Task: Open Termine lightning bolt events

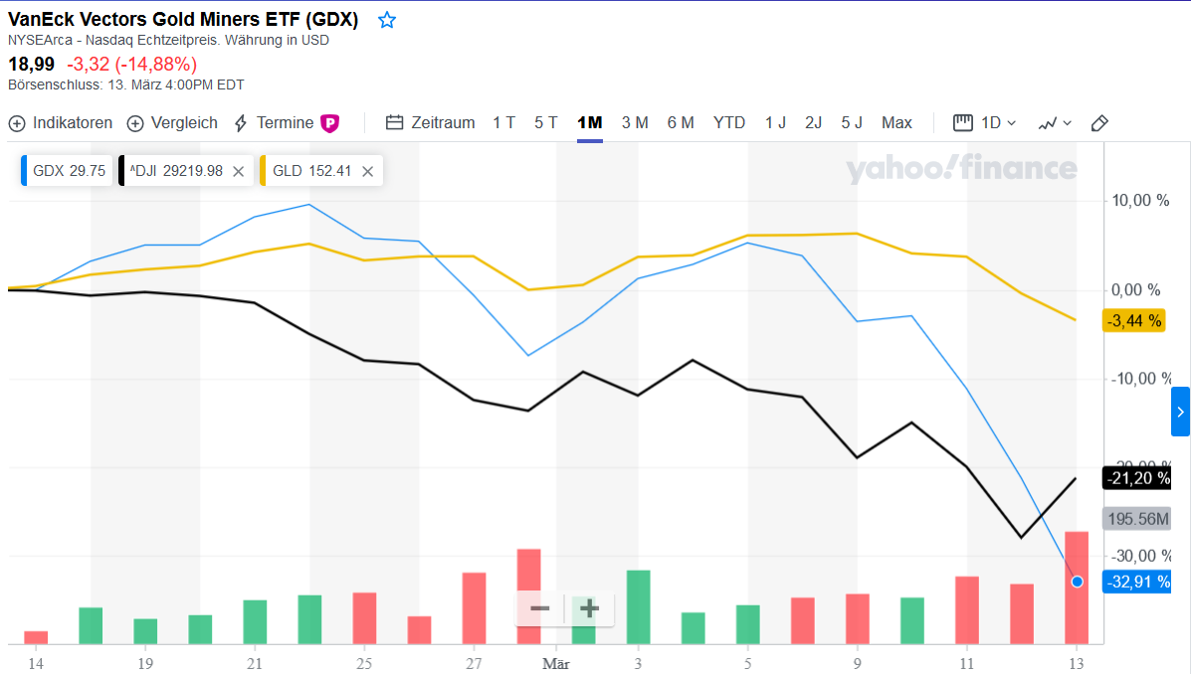Action: click(241, 123)
